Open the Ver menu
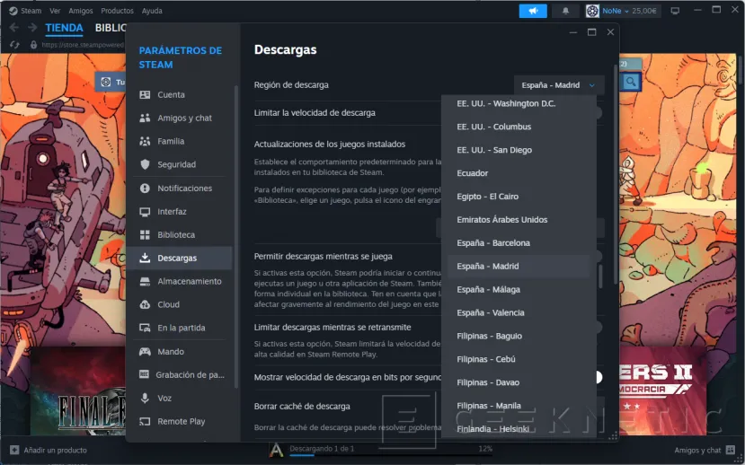 pyautogui.click(x=55, y=11)
